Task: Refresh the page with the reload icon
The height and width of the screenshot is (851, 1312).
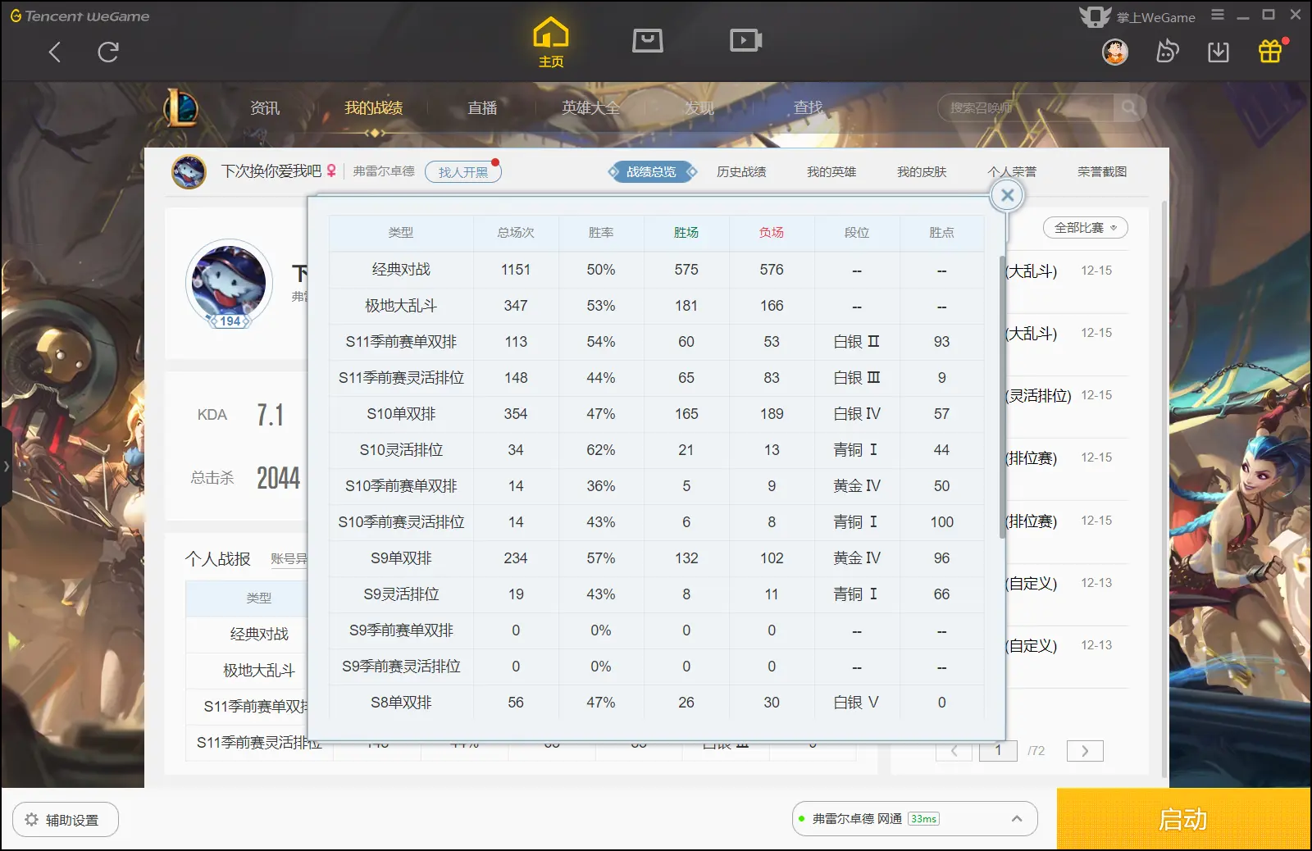Action: tap(108, 52)
